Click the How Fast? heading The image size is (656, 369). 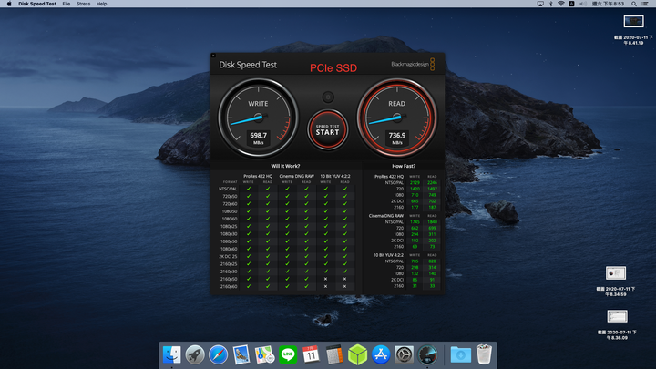tap(404, 166)
